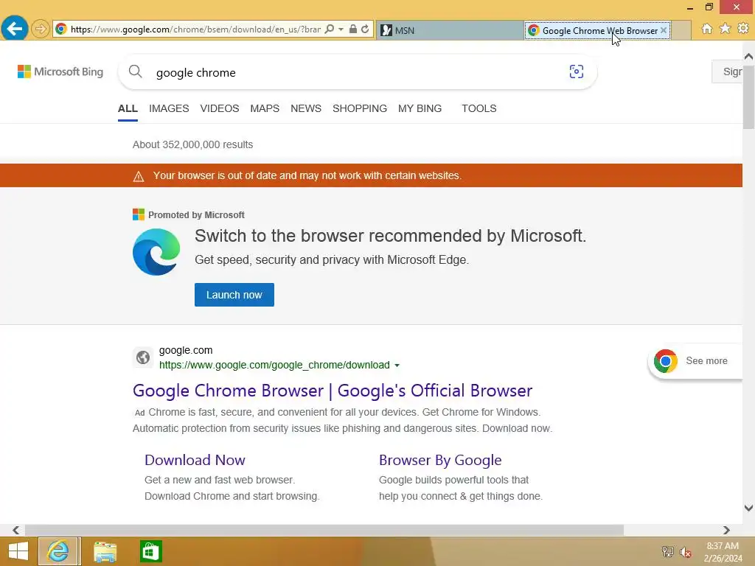Open IE Tools gear menu
Viewport: 755px width, 566px height.
click(x=743, y=29)
